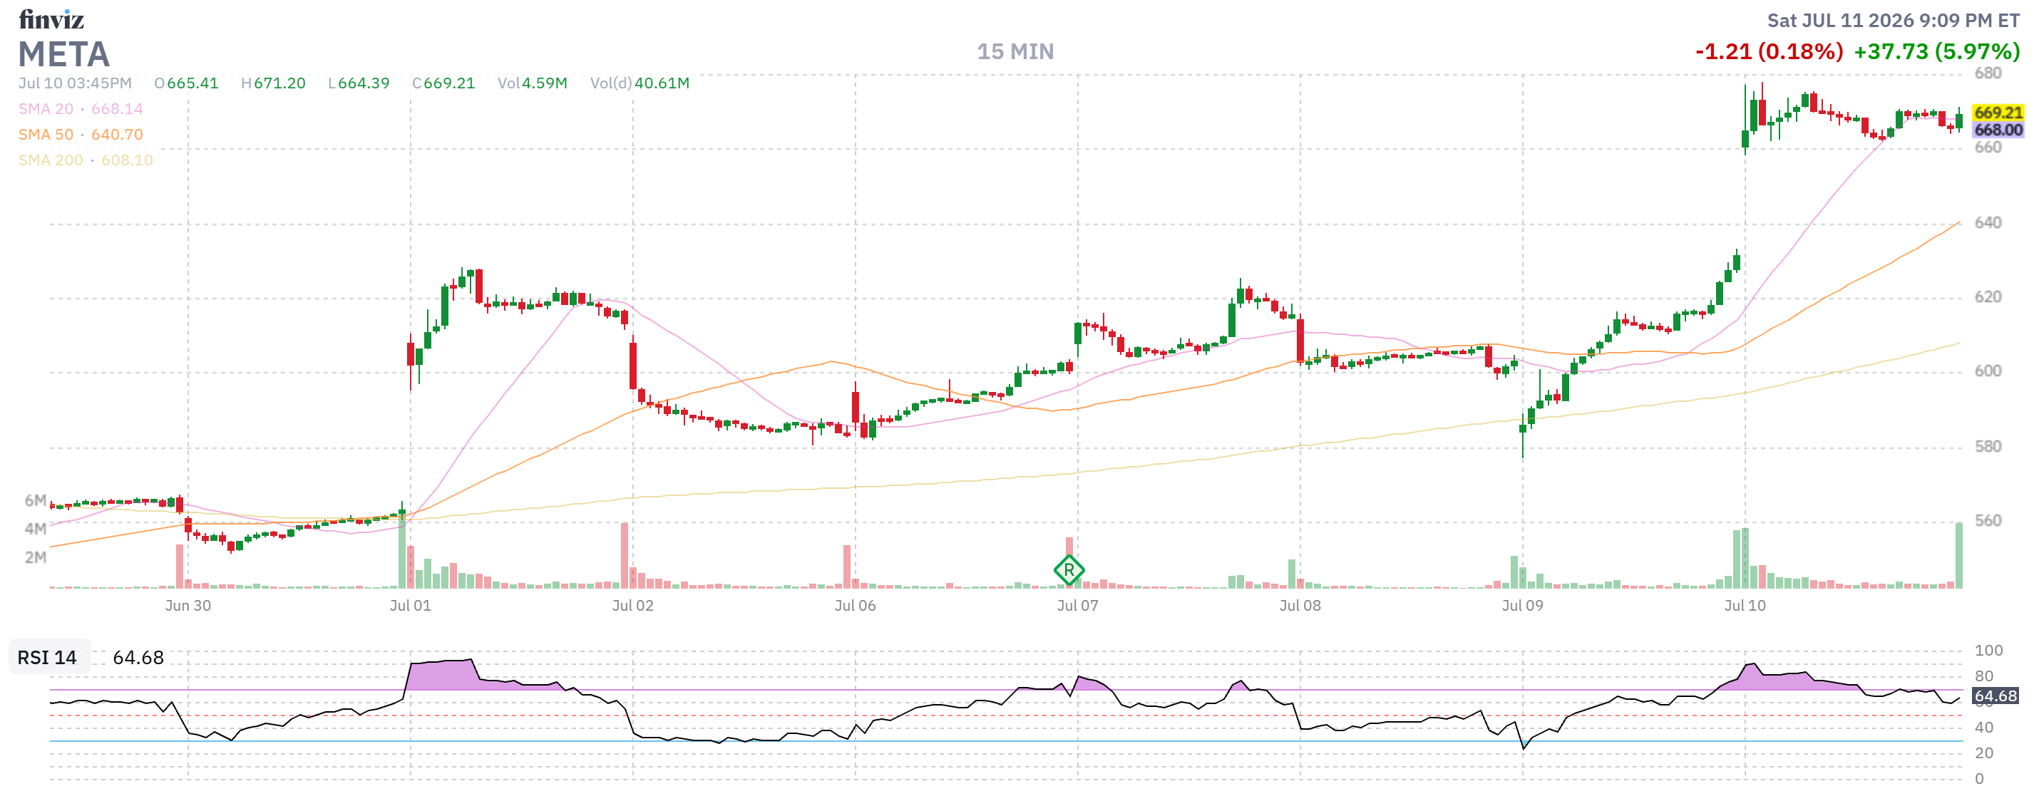
Task: Click the Vol 4.59M reading
Action: (x=532, y=83)
